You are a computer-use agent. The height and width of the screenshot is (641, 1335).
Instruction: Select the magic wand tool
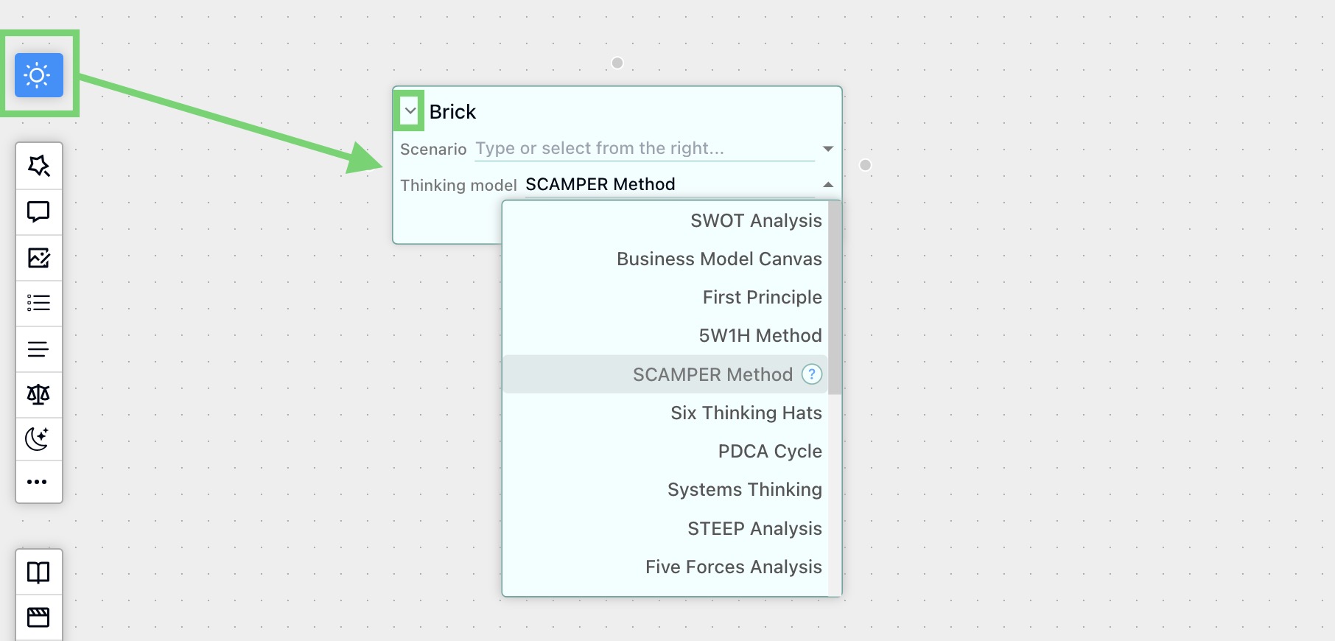pos(38,166)
